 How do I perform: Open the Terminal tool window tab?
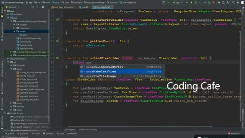pyautogui.click(x=48, y=134)
